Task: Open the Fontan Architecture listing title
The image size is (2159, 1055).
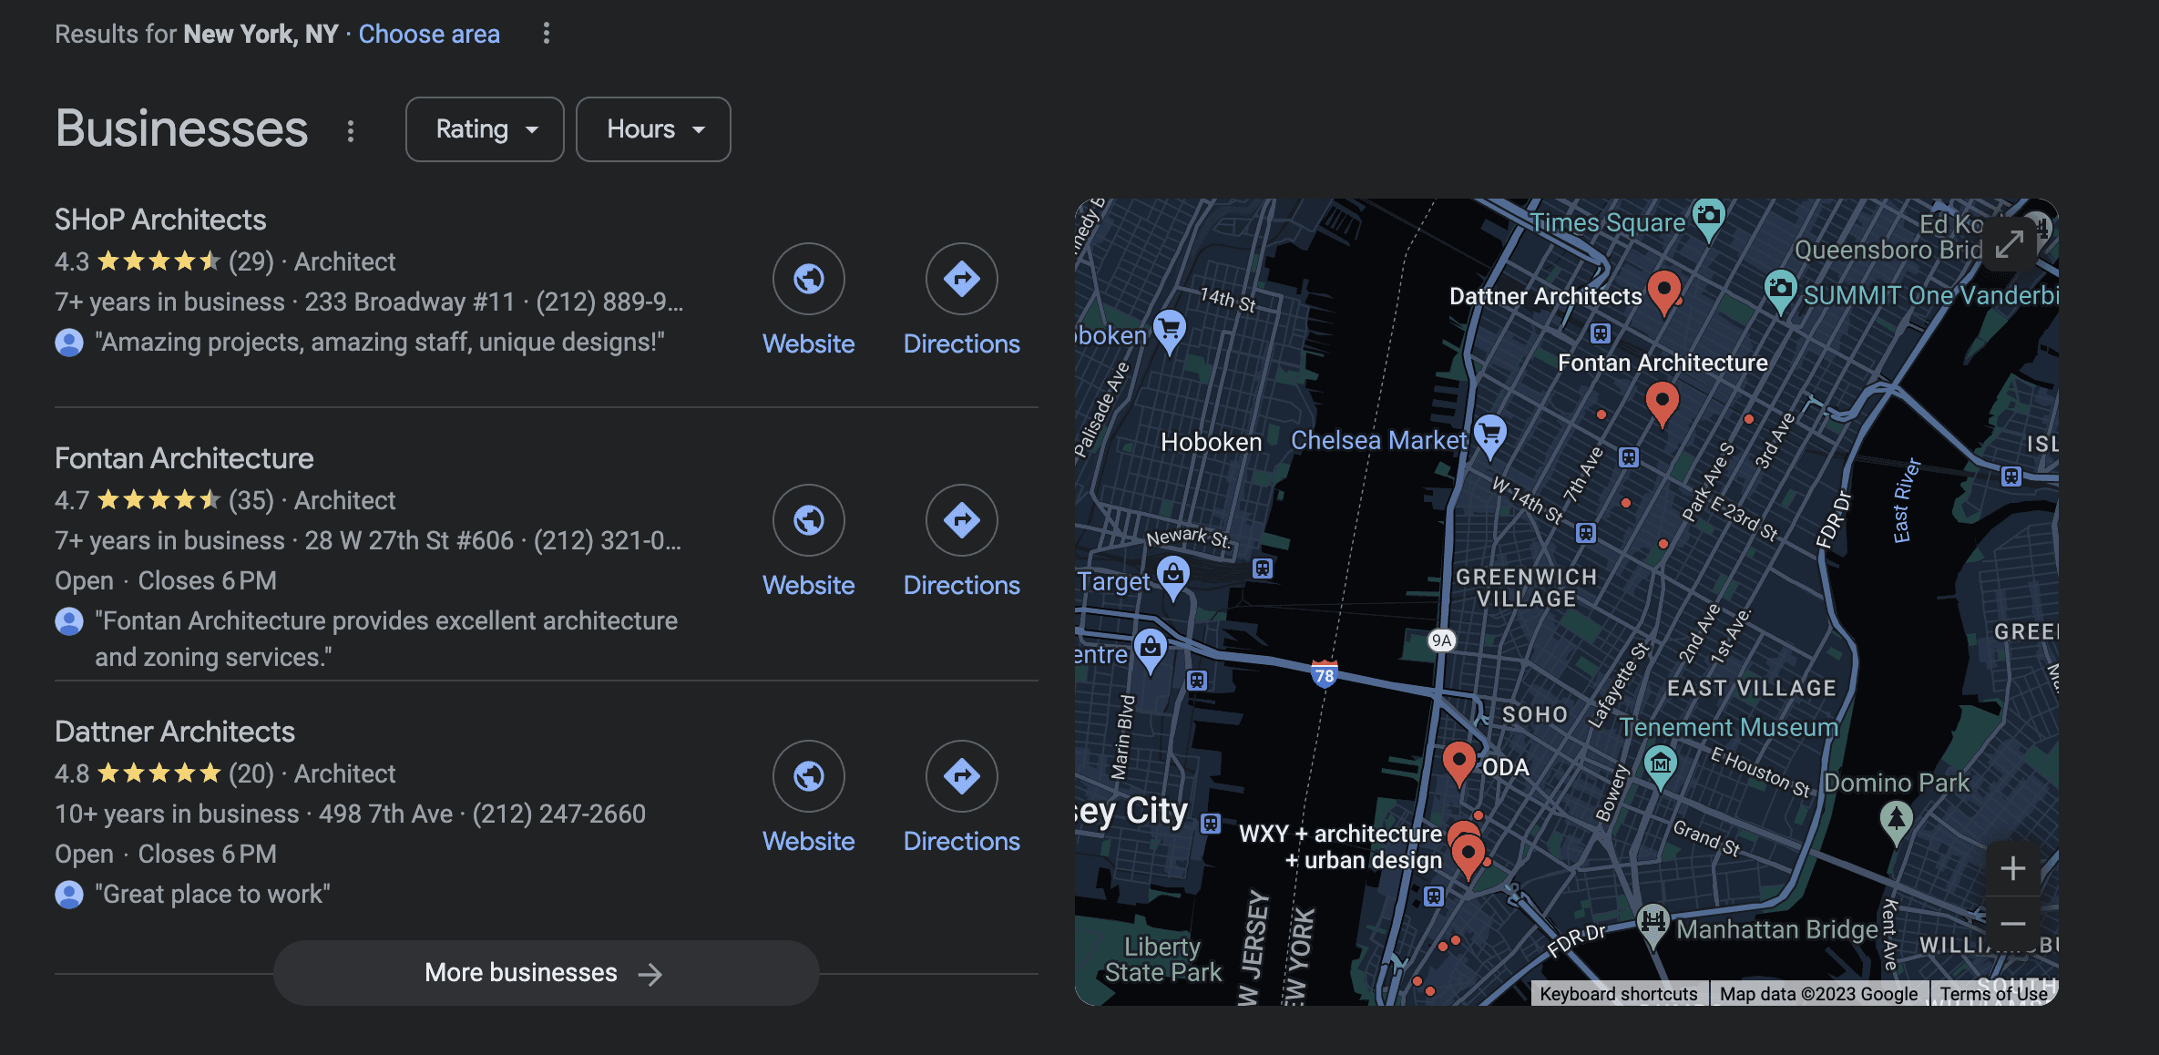Action: point(184,458)
